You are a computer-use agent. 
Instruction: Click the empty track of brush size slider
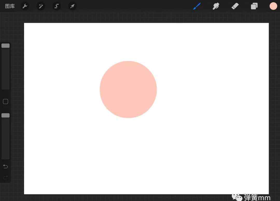point(5,70)
